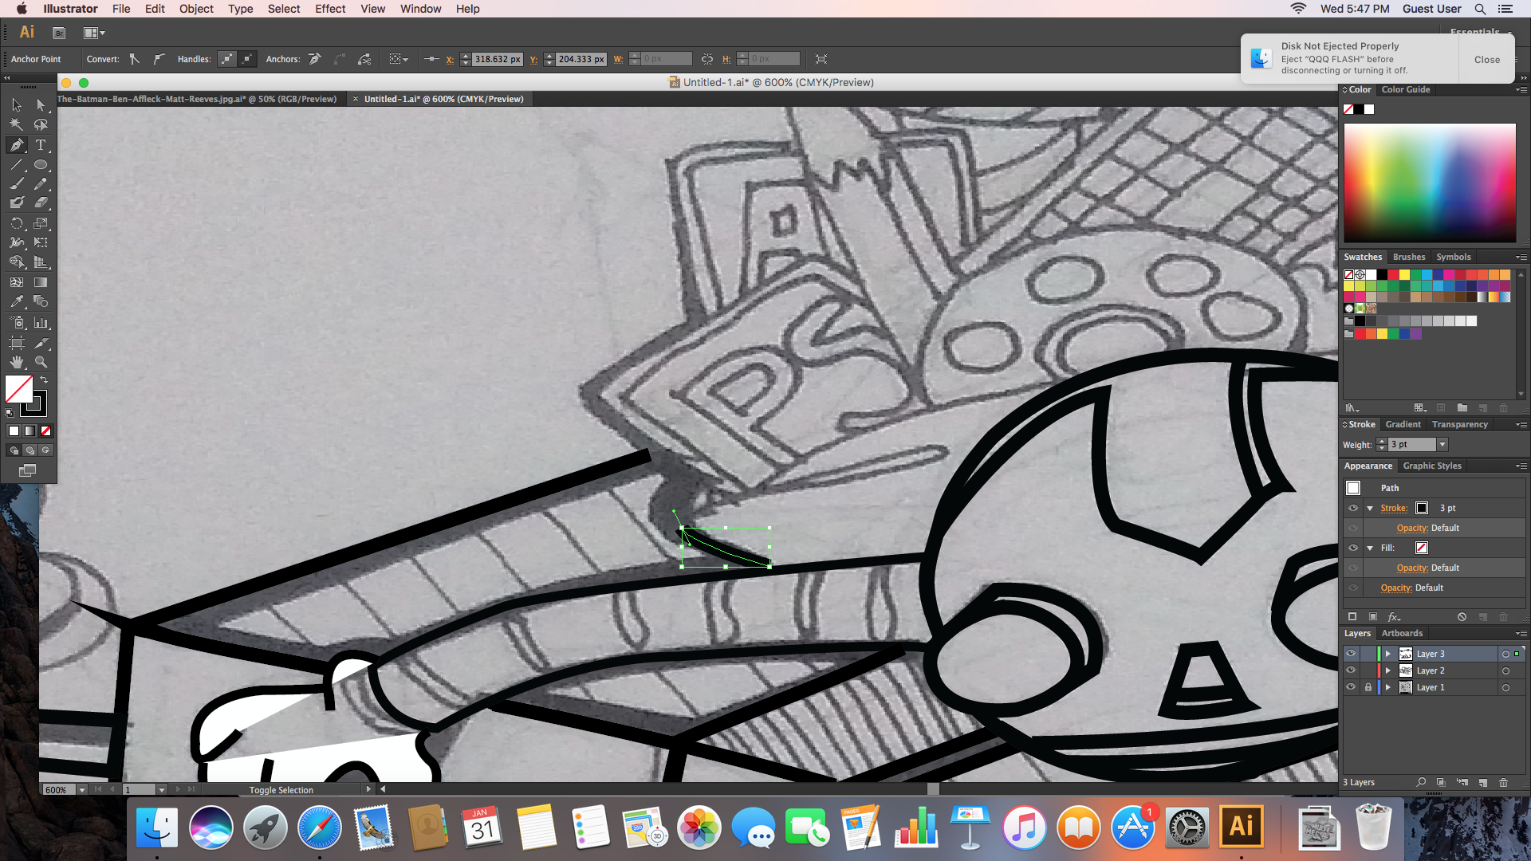Select the Shape Builder tool

(x=17, y=262)
